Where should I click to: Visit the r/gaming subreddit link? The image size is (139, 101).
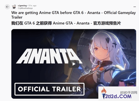pos(22,6)
